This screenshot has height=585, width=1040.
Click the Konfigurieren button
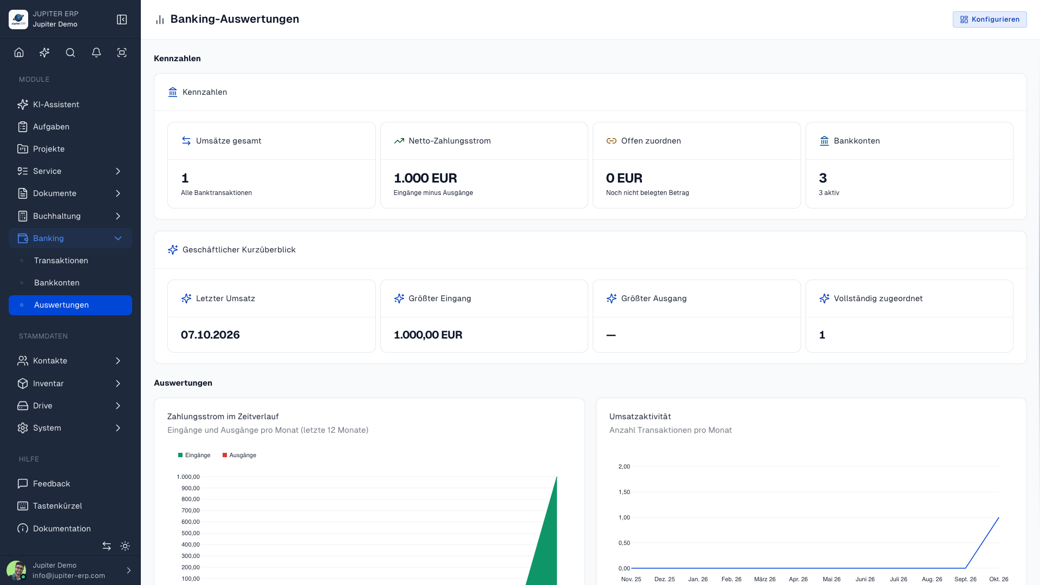pos(990,19)
